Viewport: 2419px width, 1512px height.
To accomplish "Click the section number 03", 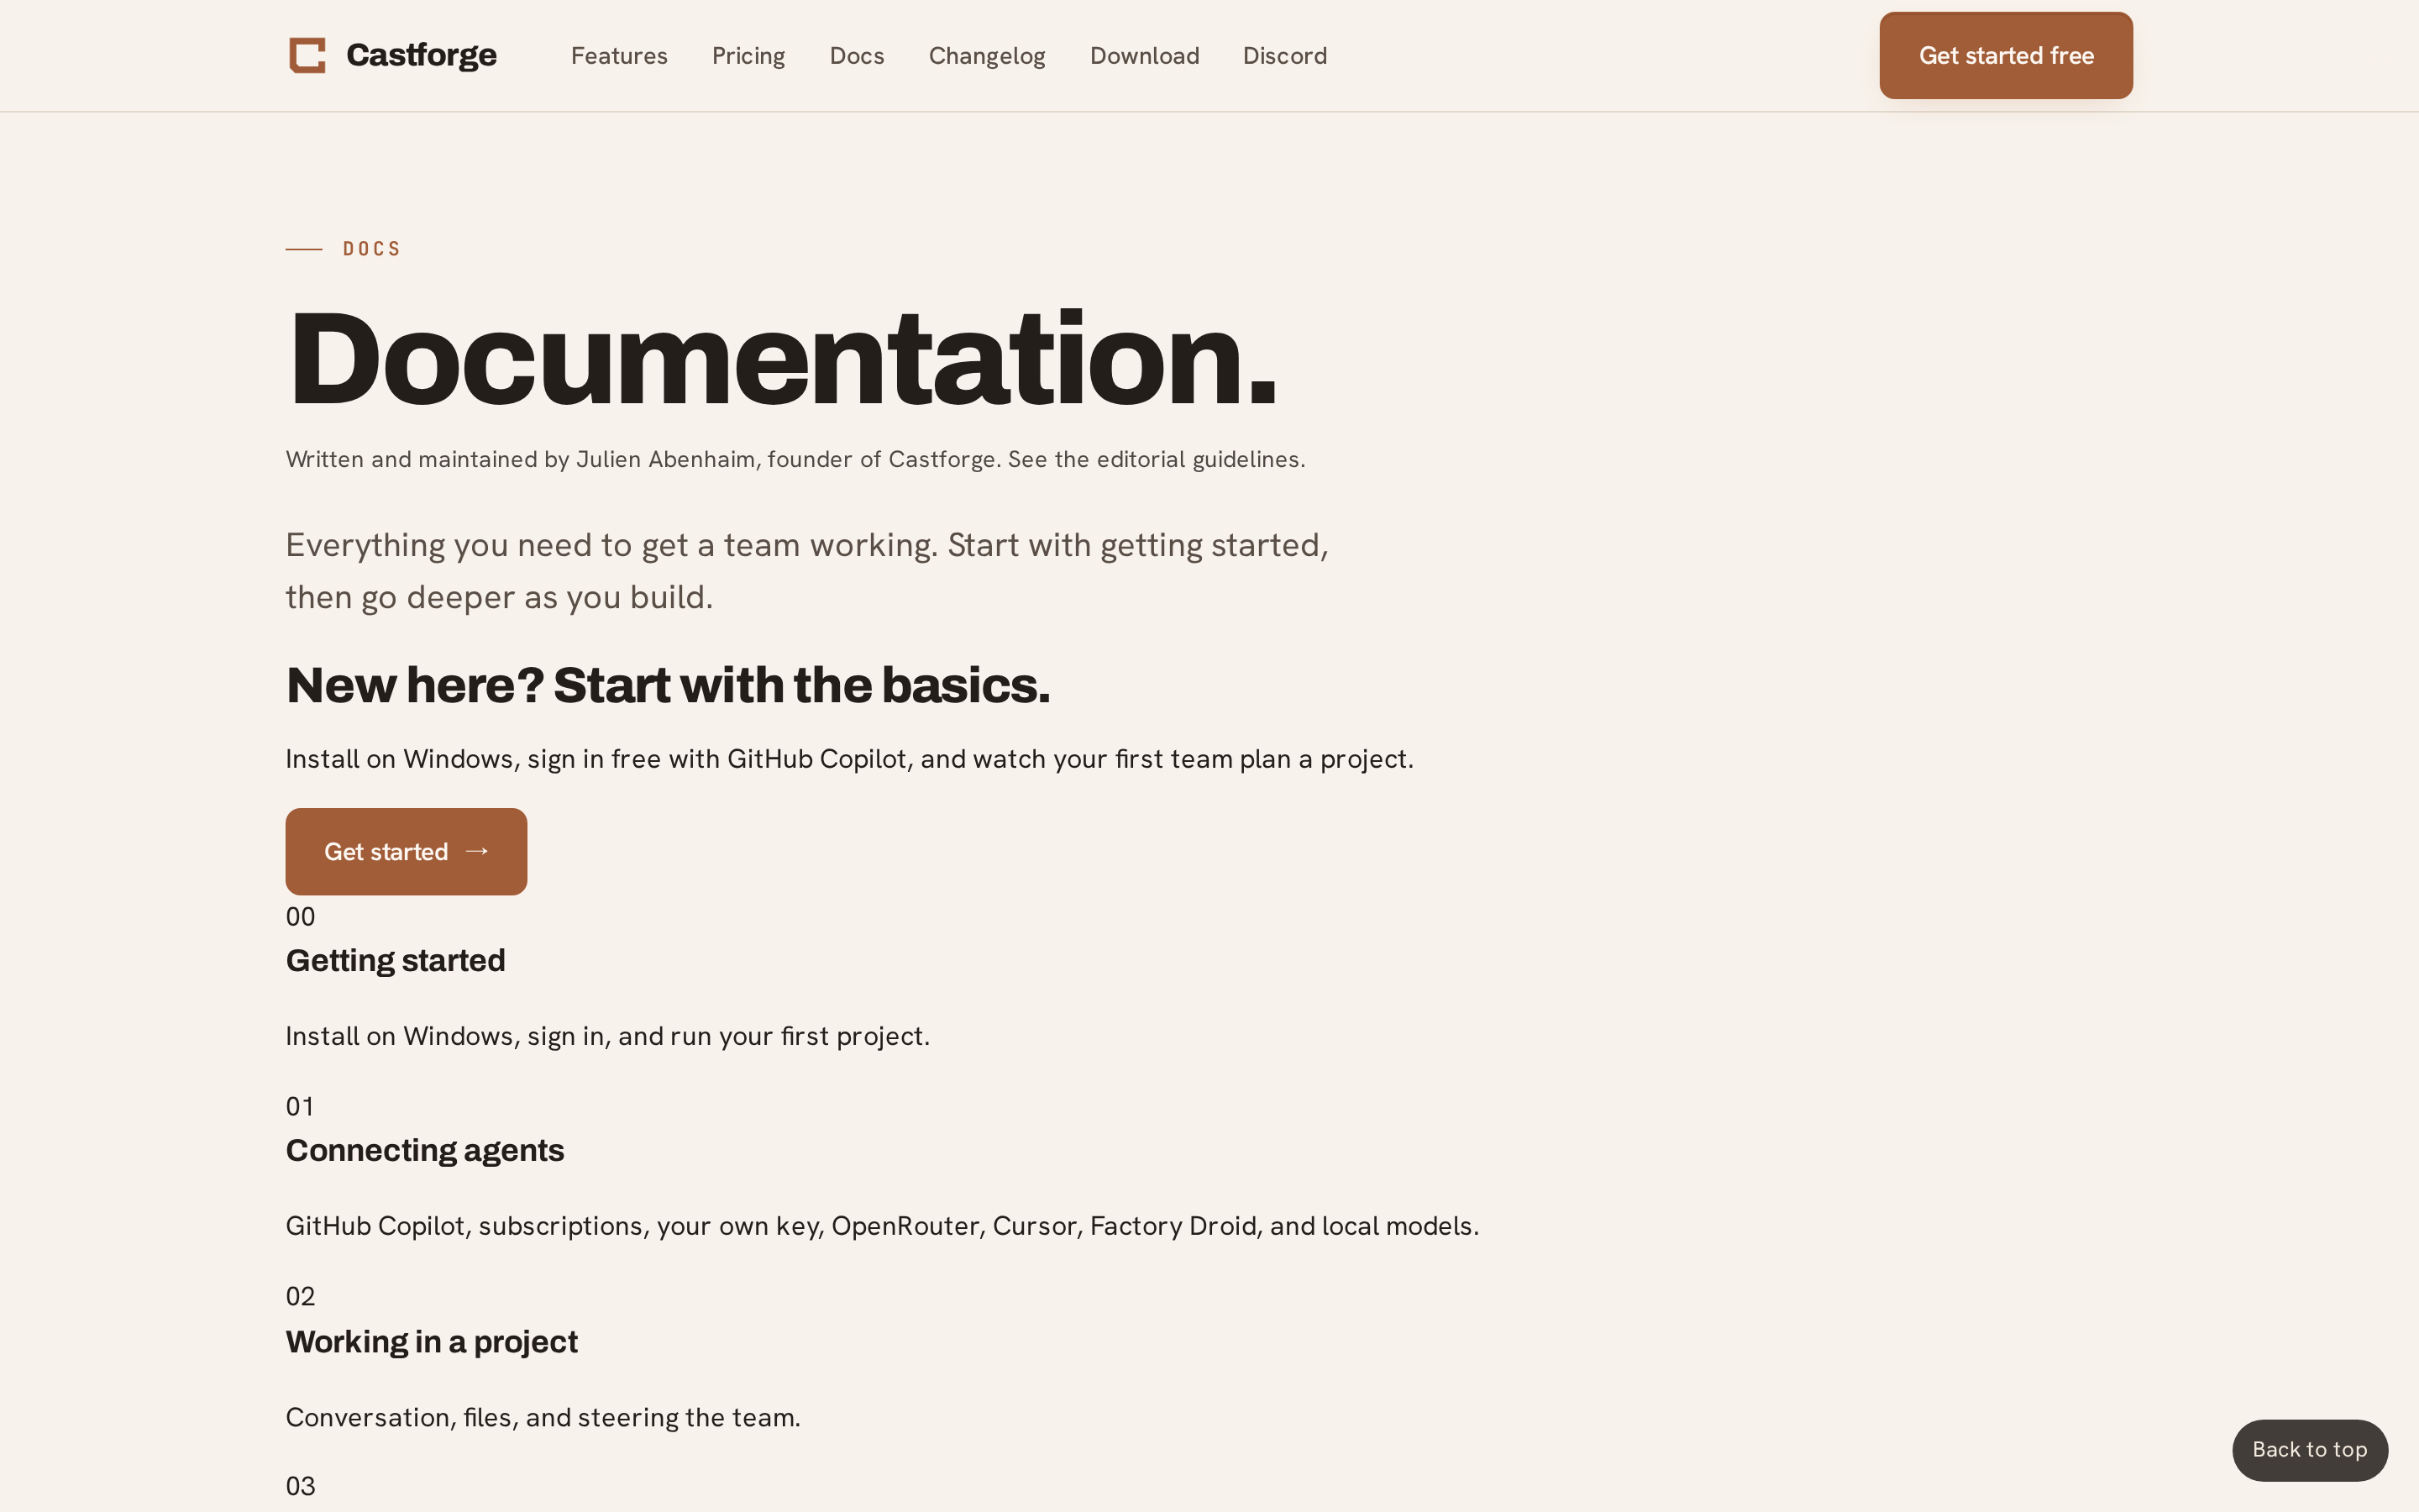I will point(300,1487).
